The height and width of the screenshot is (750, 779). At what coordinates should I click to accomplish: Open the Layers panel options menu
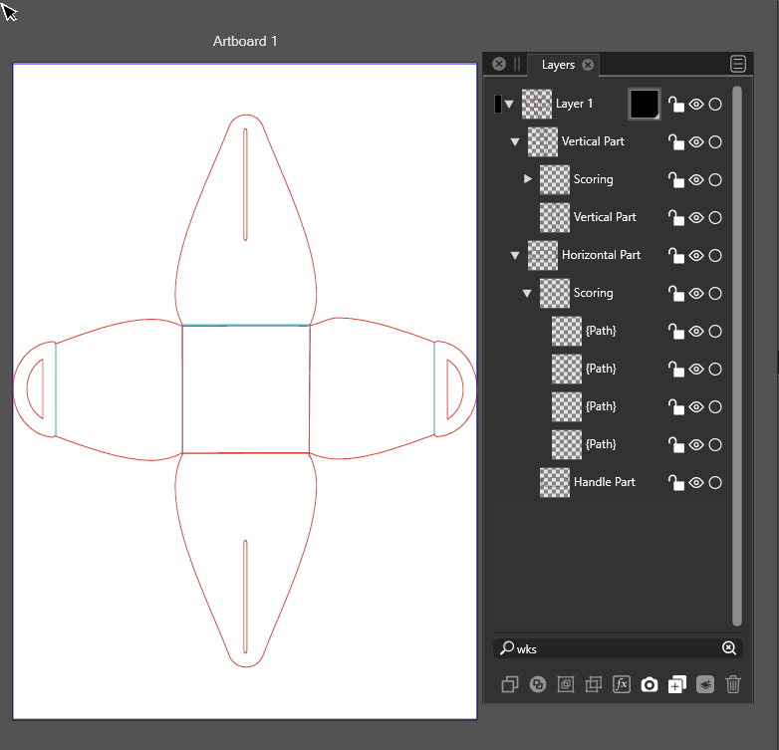click(738, 64)
